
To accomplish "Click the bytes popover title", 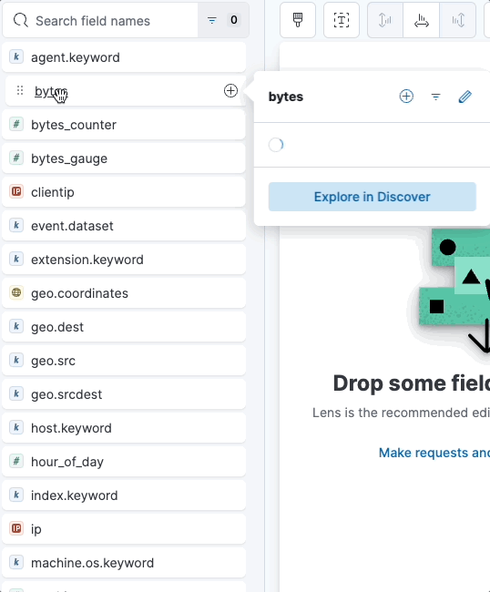I will [286, 97].
